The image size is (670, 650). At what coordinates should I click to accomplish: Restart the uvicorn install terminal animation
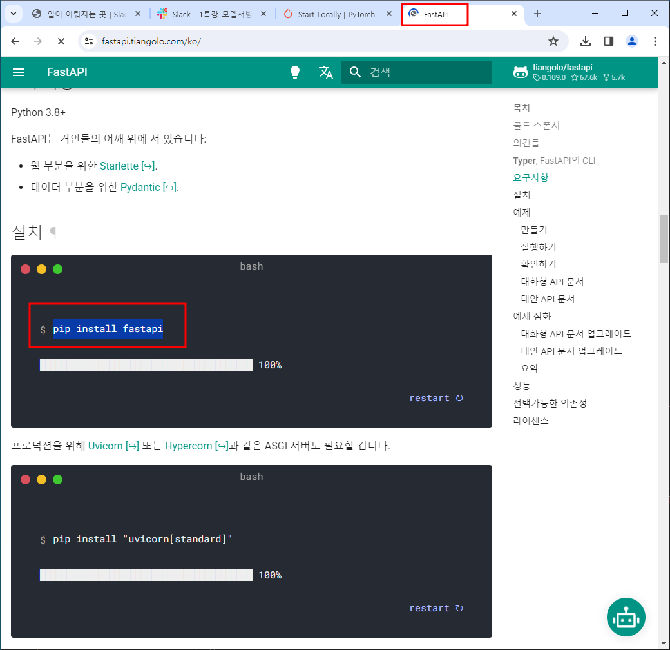[436, 609]
